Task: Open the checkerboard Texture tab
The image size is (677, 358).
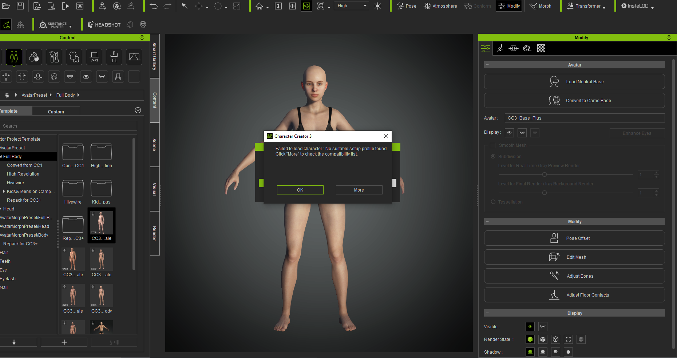Action: pos(541,48)
